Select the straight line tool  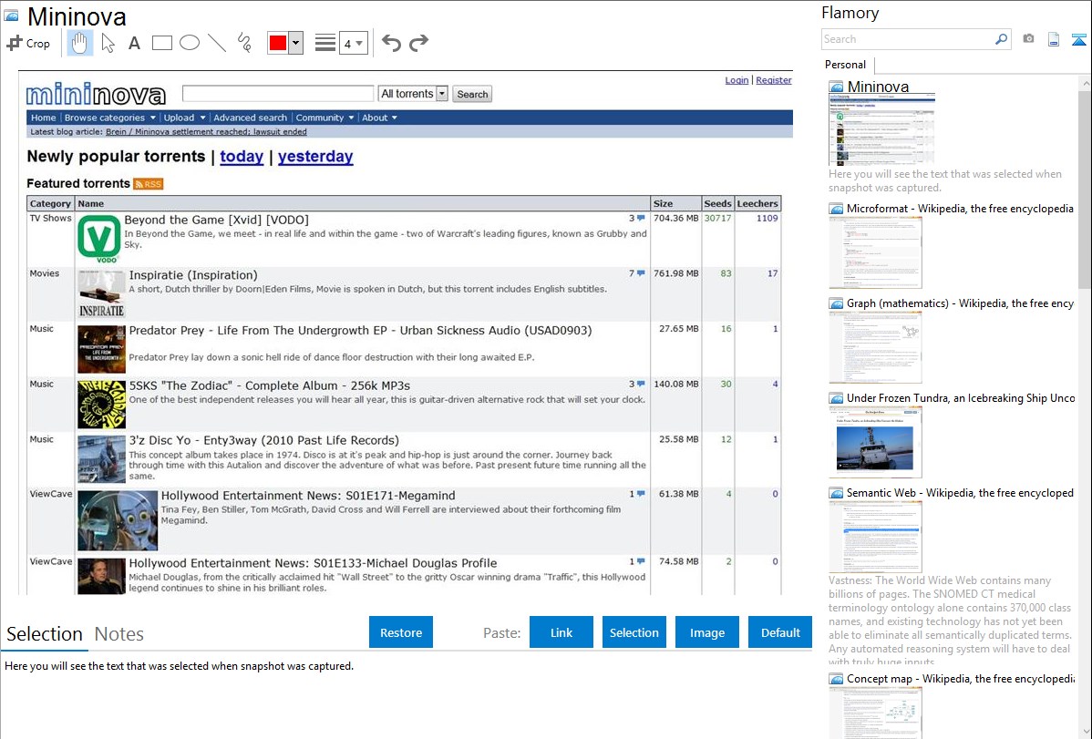[217, 43]
